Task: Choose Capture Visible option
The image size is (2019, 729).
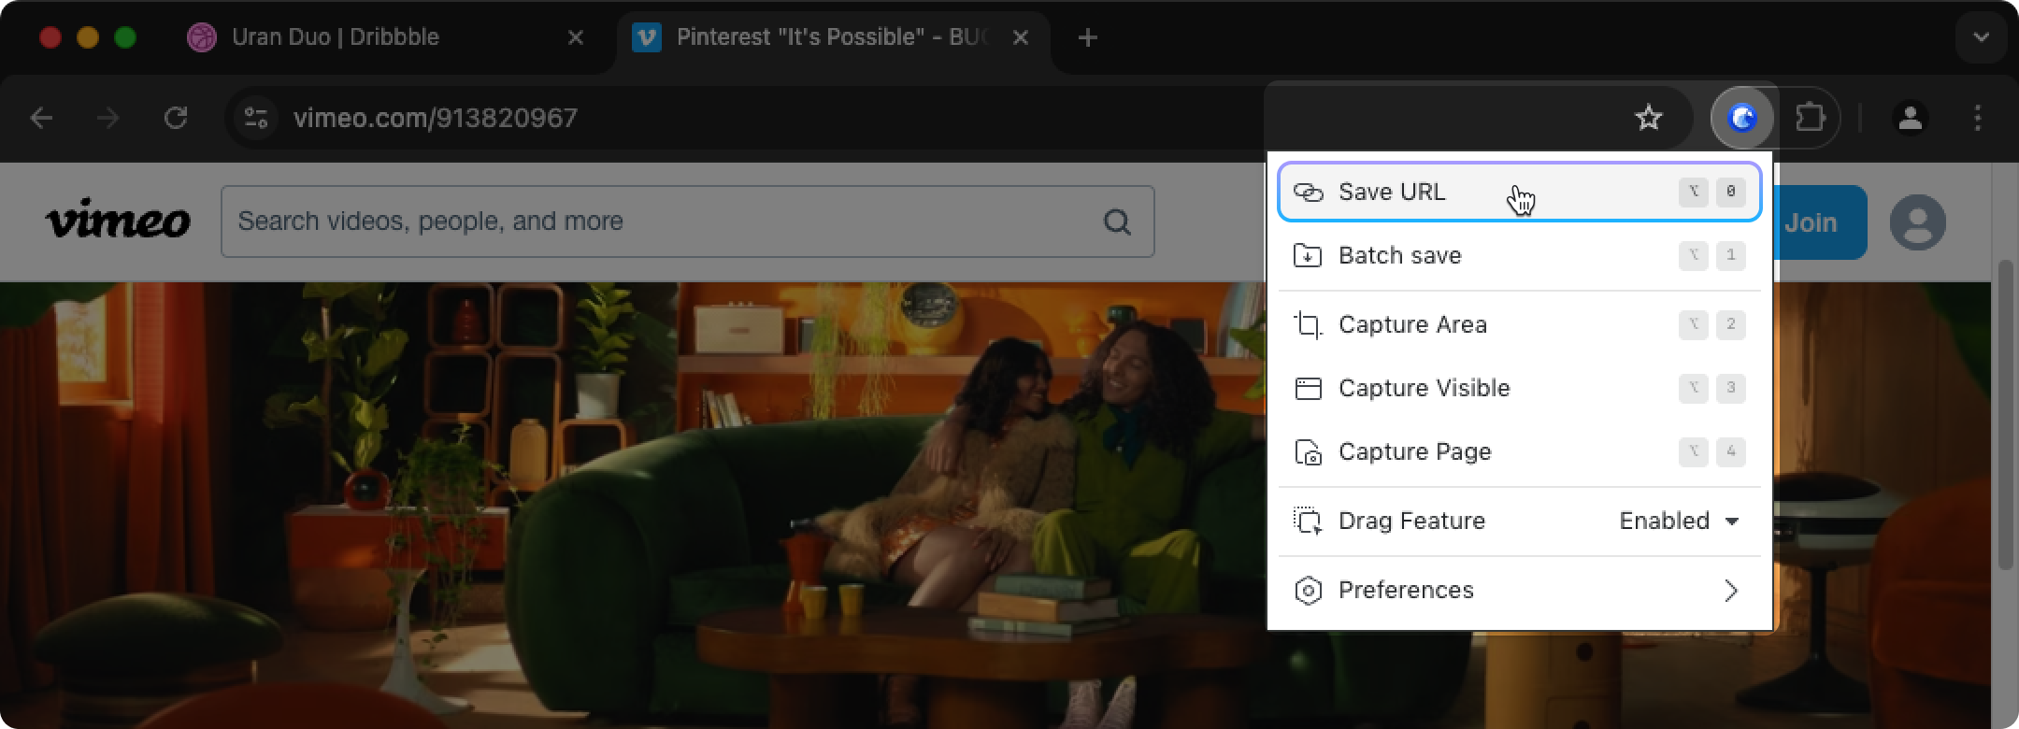Action: pos(1519,388)
